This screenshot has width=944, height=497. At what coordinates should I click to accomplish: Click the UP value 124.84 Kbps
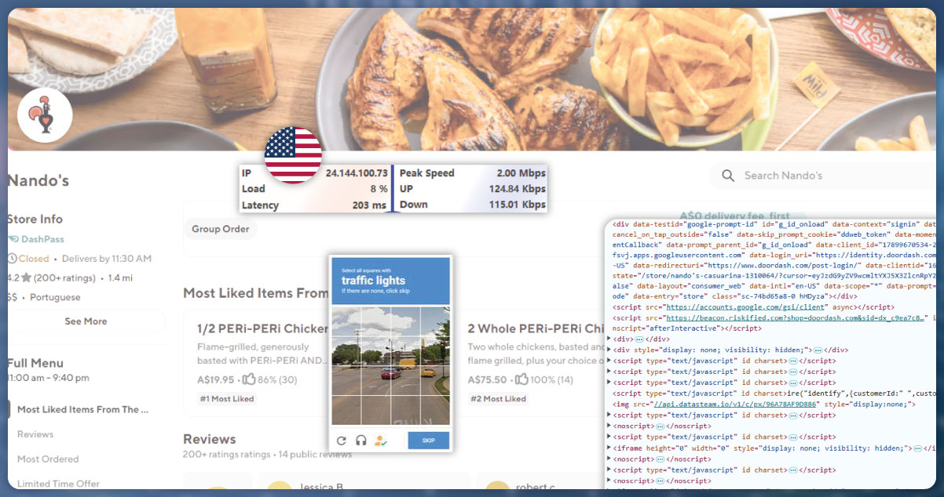[516, 189]
